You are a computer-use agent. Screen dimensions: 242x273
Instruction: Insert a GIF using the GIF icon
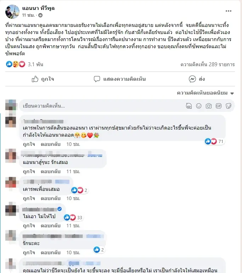pyautogui.click(x=219, y=106)
